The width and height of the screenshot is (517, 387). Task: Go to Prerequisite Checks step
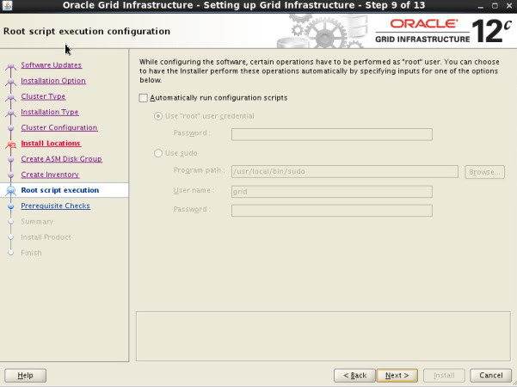pos(56,206)
